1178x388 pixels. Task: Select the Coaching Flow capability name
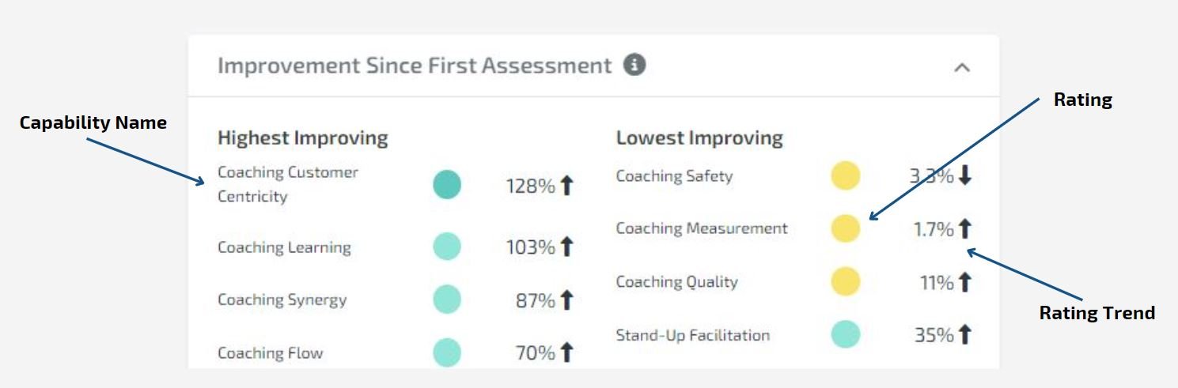pos(271,353)
